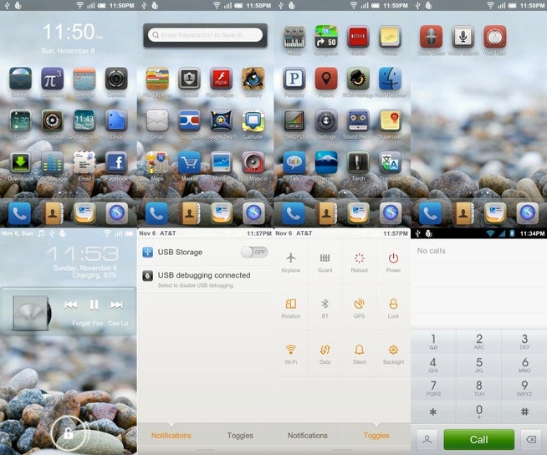
Task: Open the Settings app
Action: [x=326, y=120]
